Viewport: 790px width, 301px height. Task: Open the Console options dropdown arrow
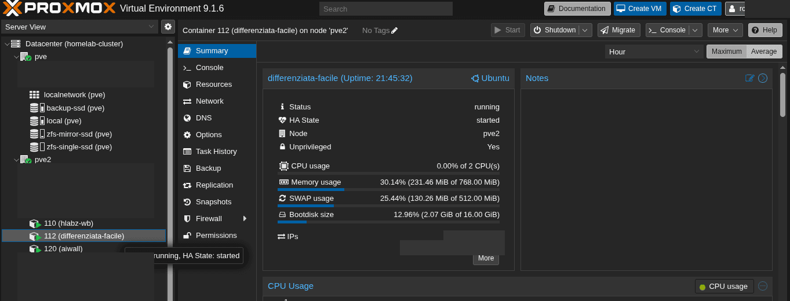click(696, 30)
